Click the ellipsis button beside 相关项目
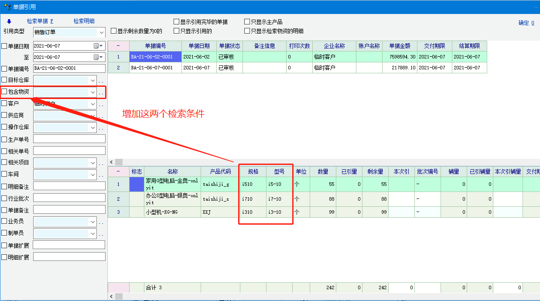The width and height of the screenshot is (540, 301). [101, 163]
